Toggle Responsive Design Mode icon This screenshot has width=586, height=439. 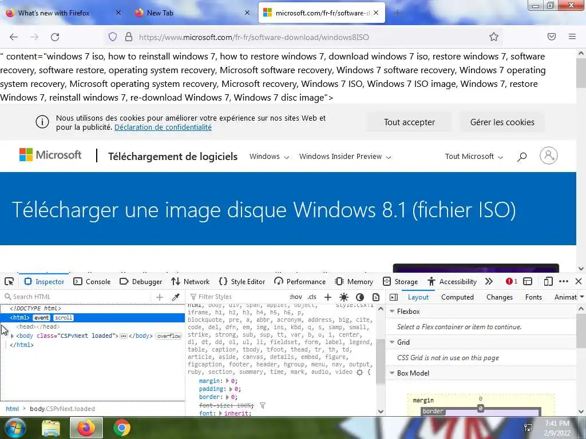coord(548,281)
